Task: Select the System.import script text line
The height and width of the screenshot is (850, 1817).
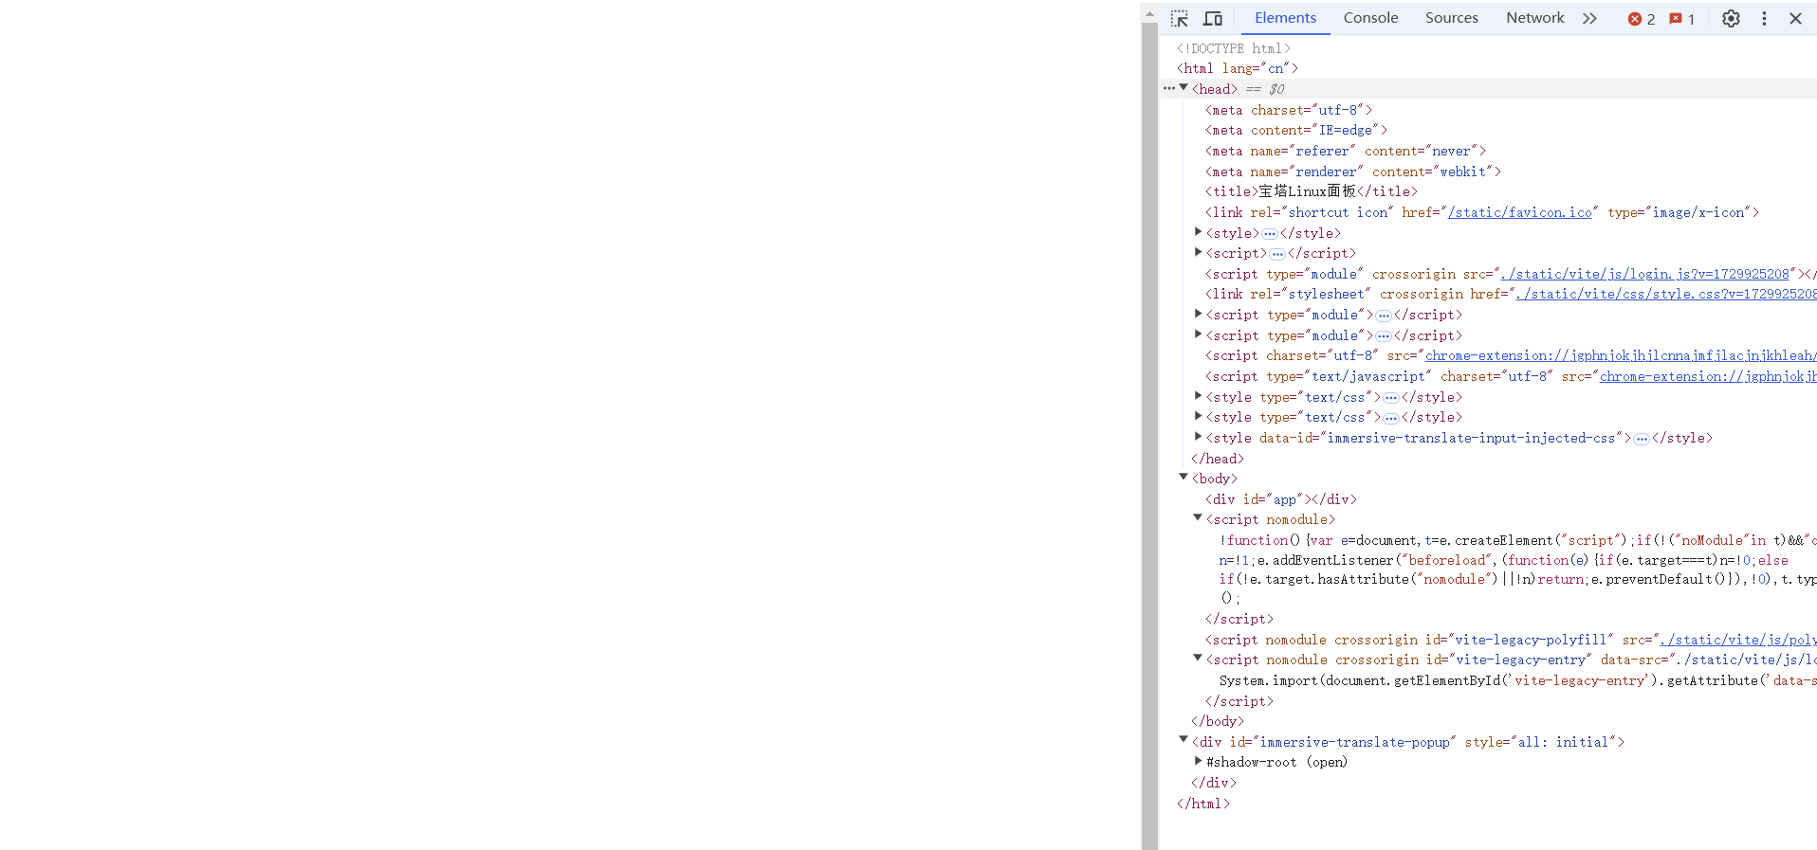Action: pos(1517,680)
